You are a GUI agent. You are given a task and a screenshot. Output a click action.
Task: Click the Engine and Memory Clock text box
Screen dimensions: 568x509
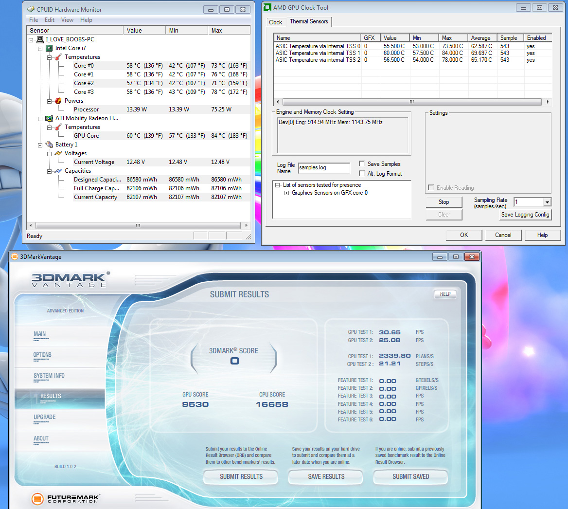[343, 135]
